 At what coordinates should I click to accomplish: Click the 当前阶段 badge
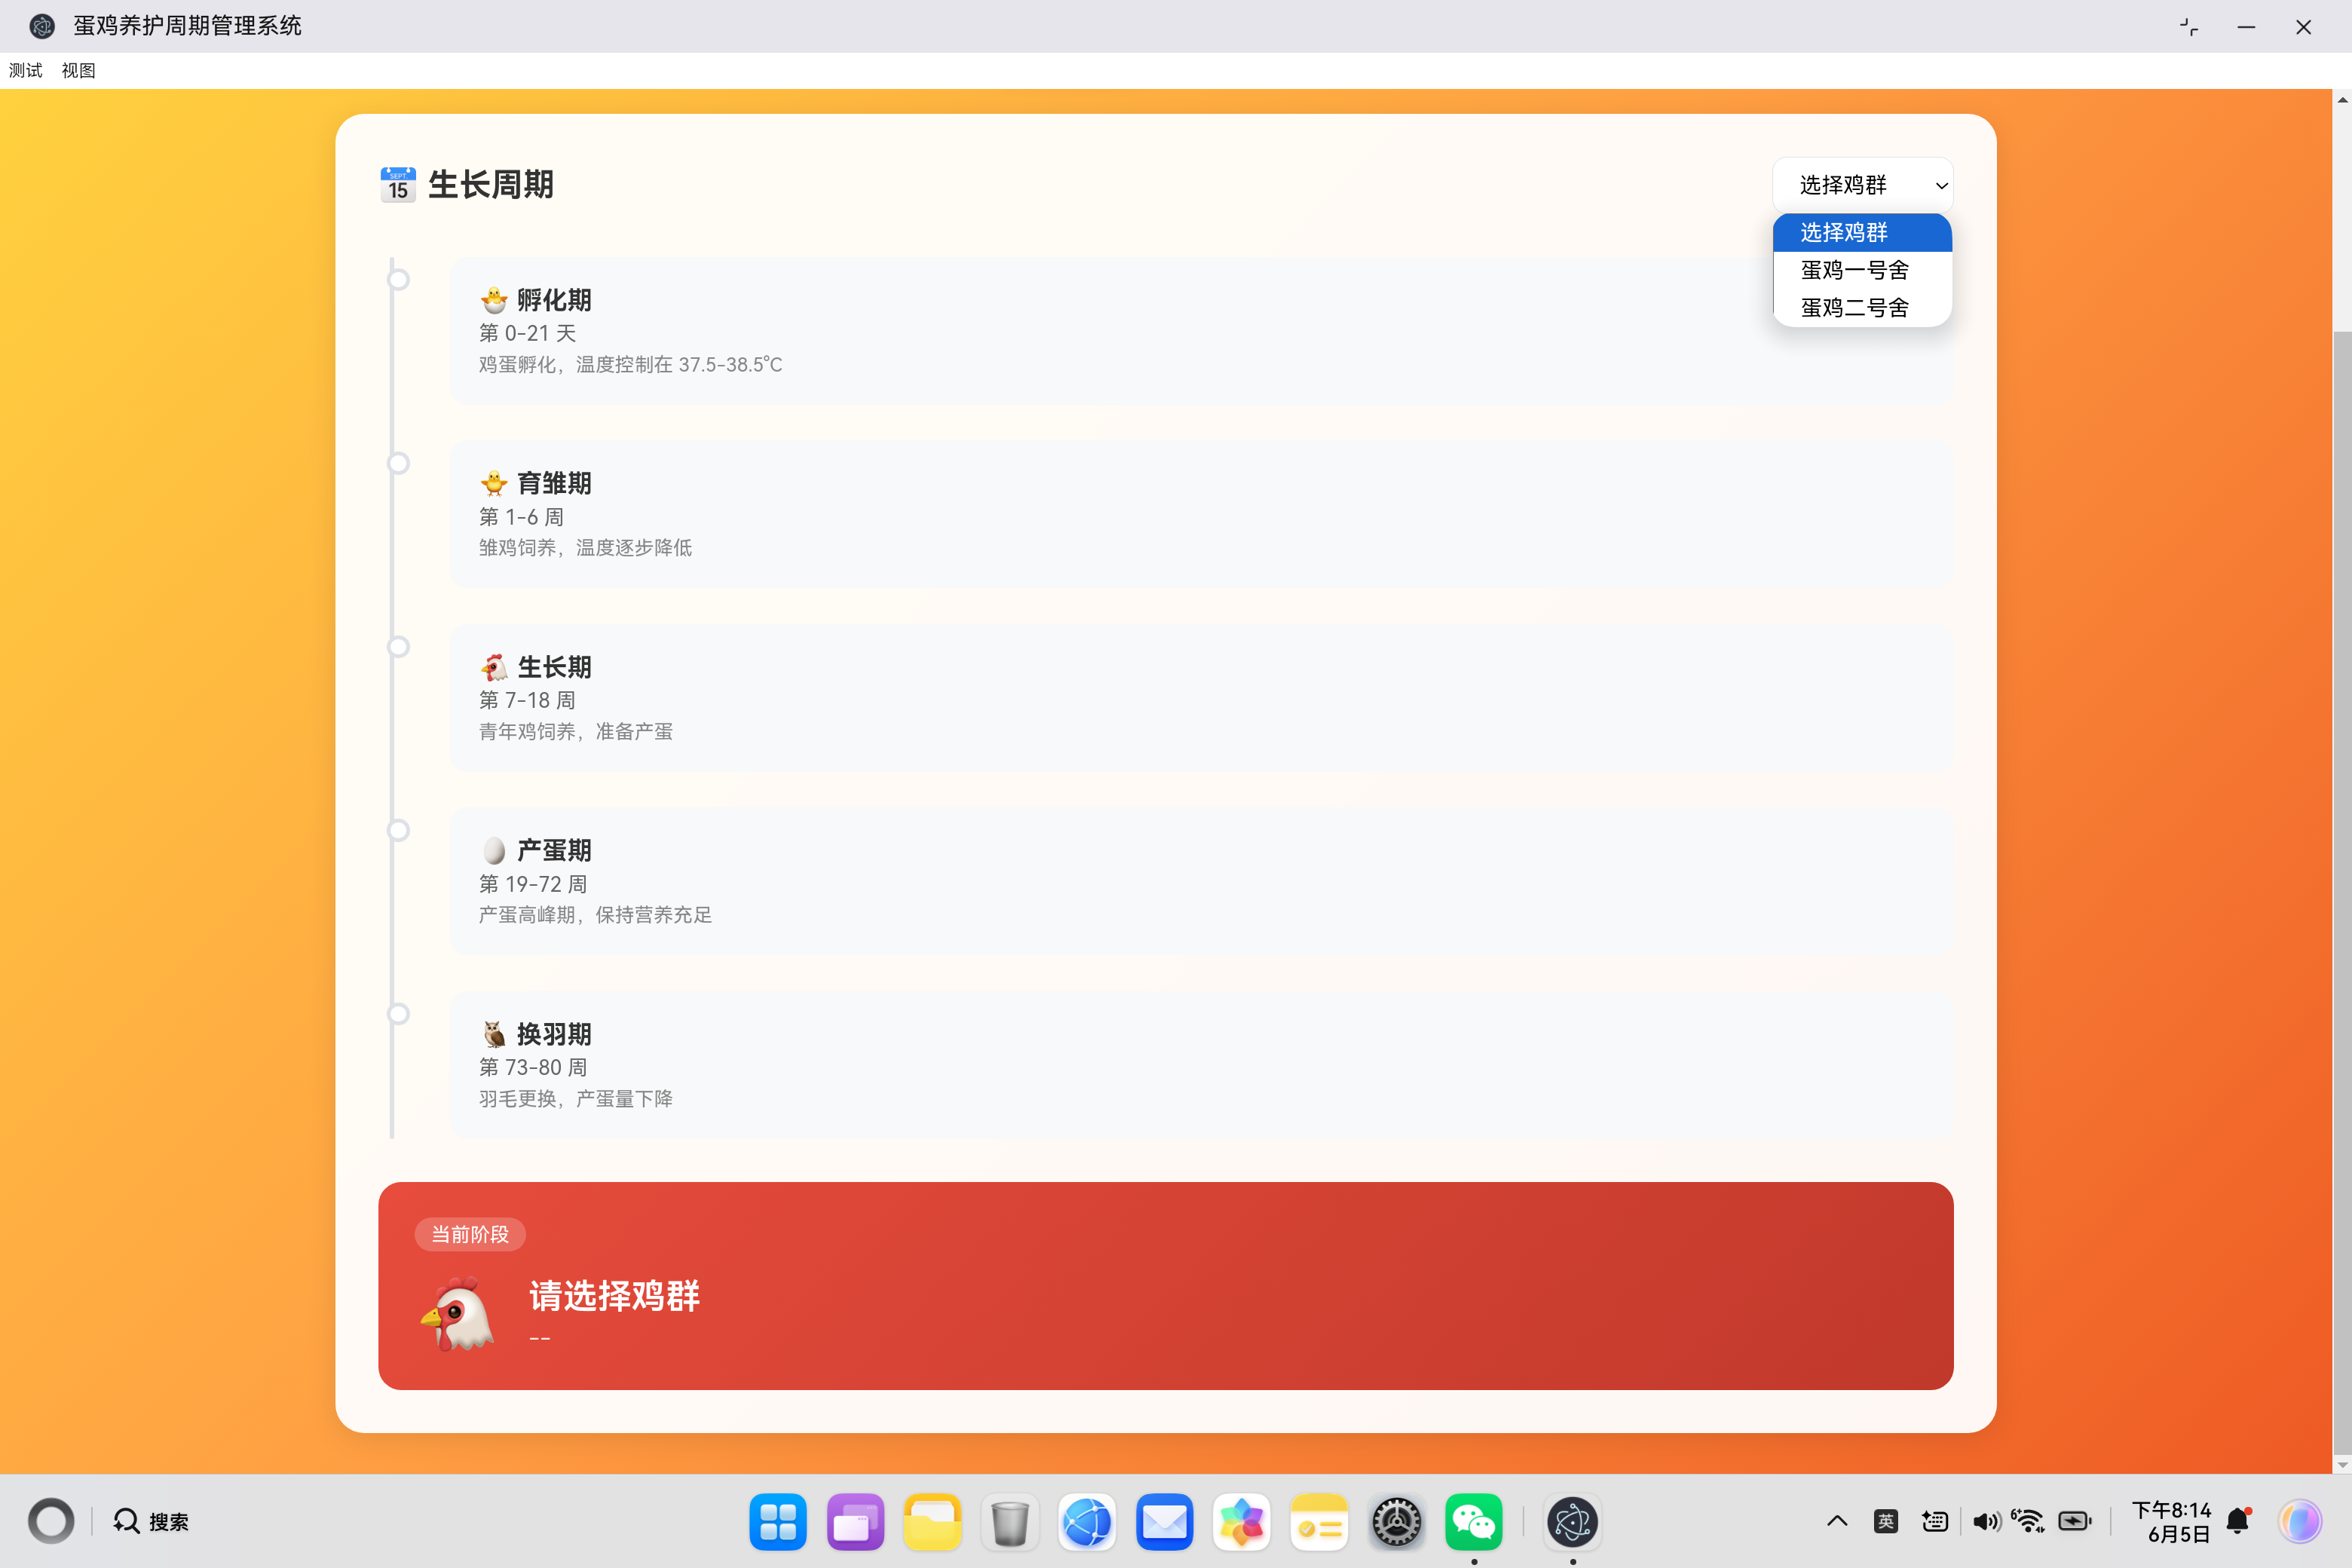[470, 1235]
